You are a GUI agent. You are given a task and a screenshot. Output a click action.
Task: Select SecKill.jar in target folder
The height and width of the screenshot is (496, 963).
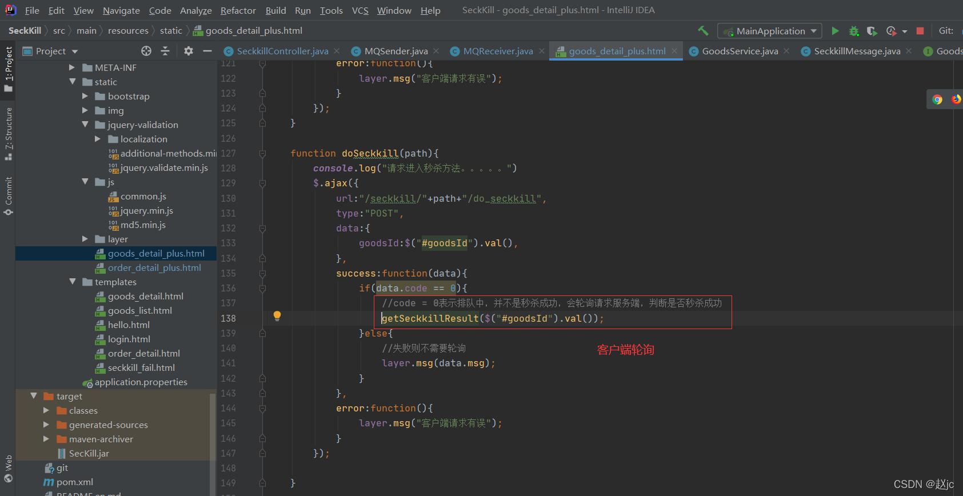click(x=89, y=453)
